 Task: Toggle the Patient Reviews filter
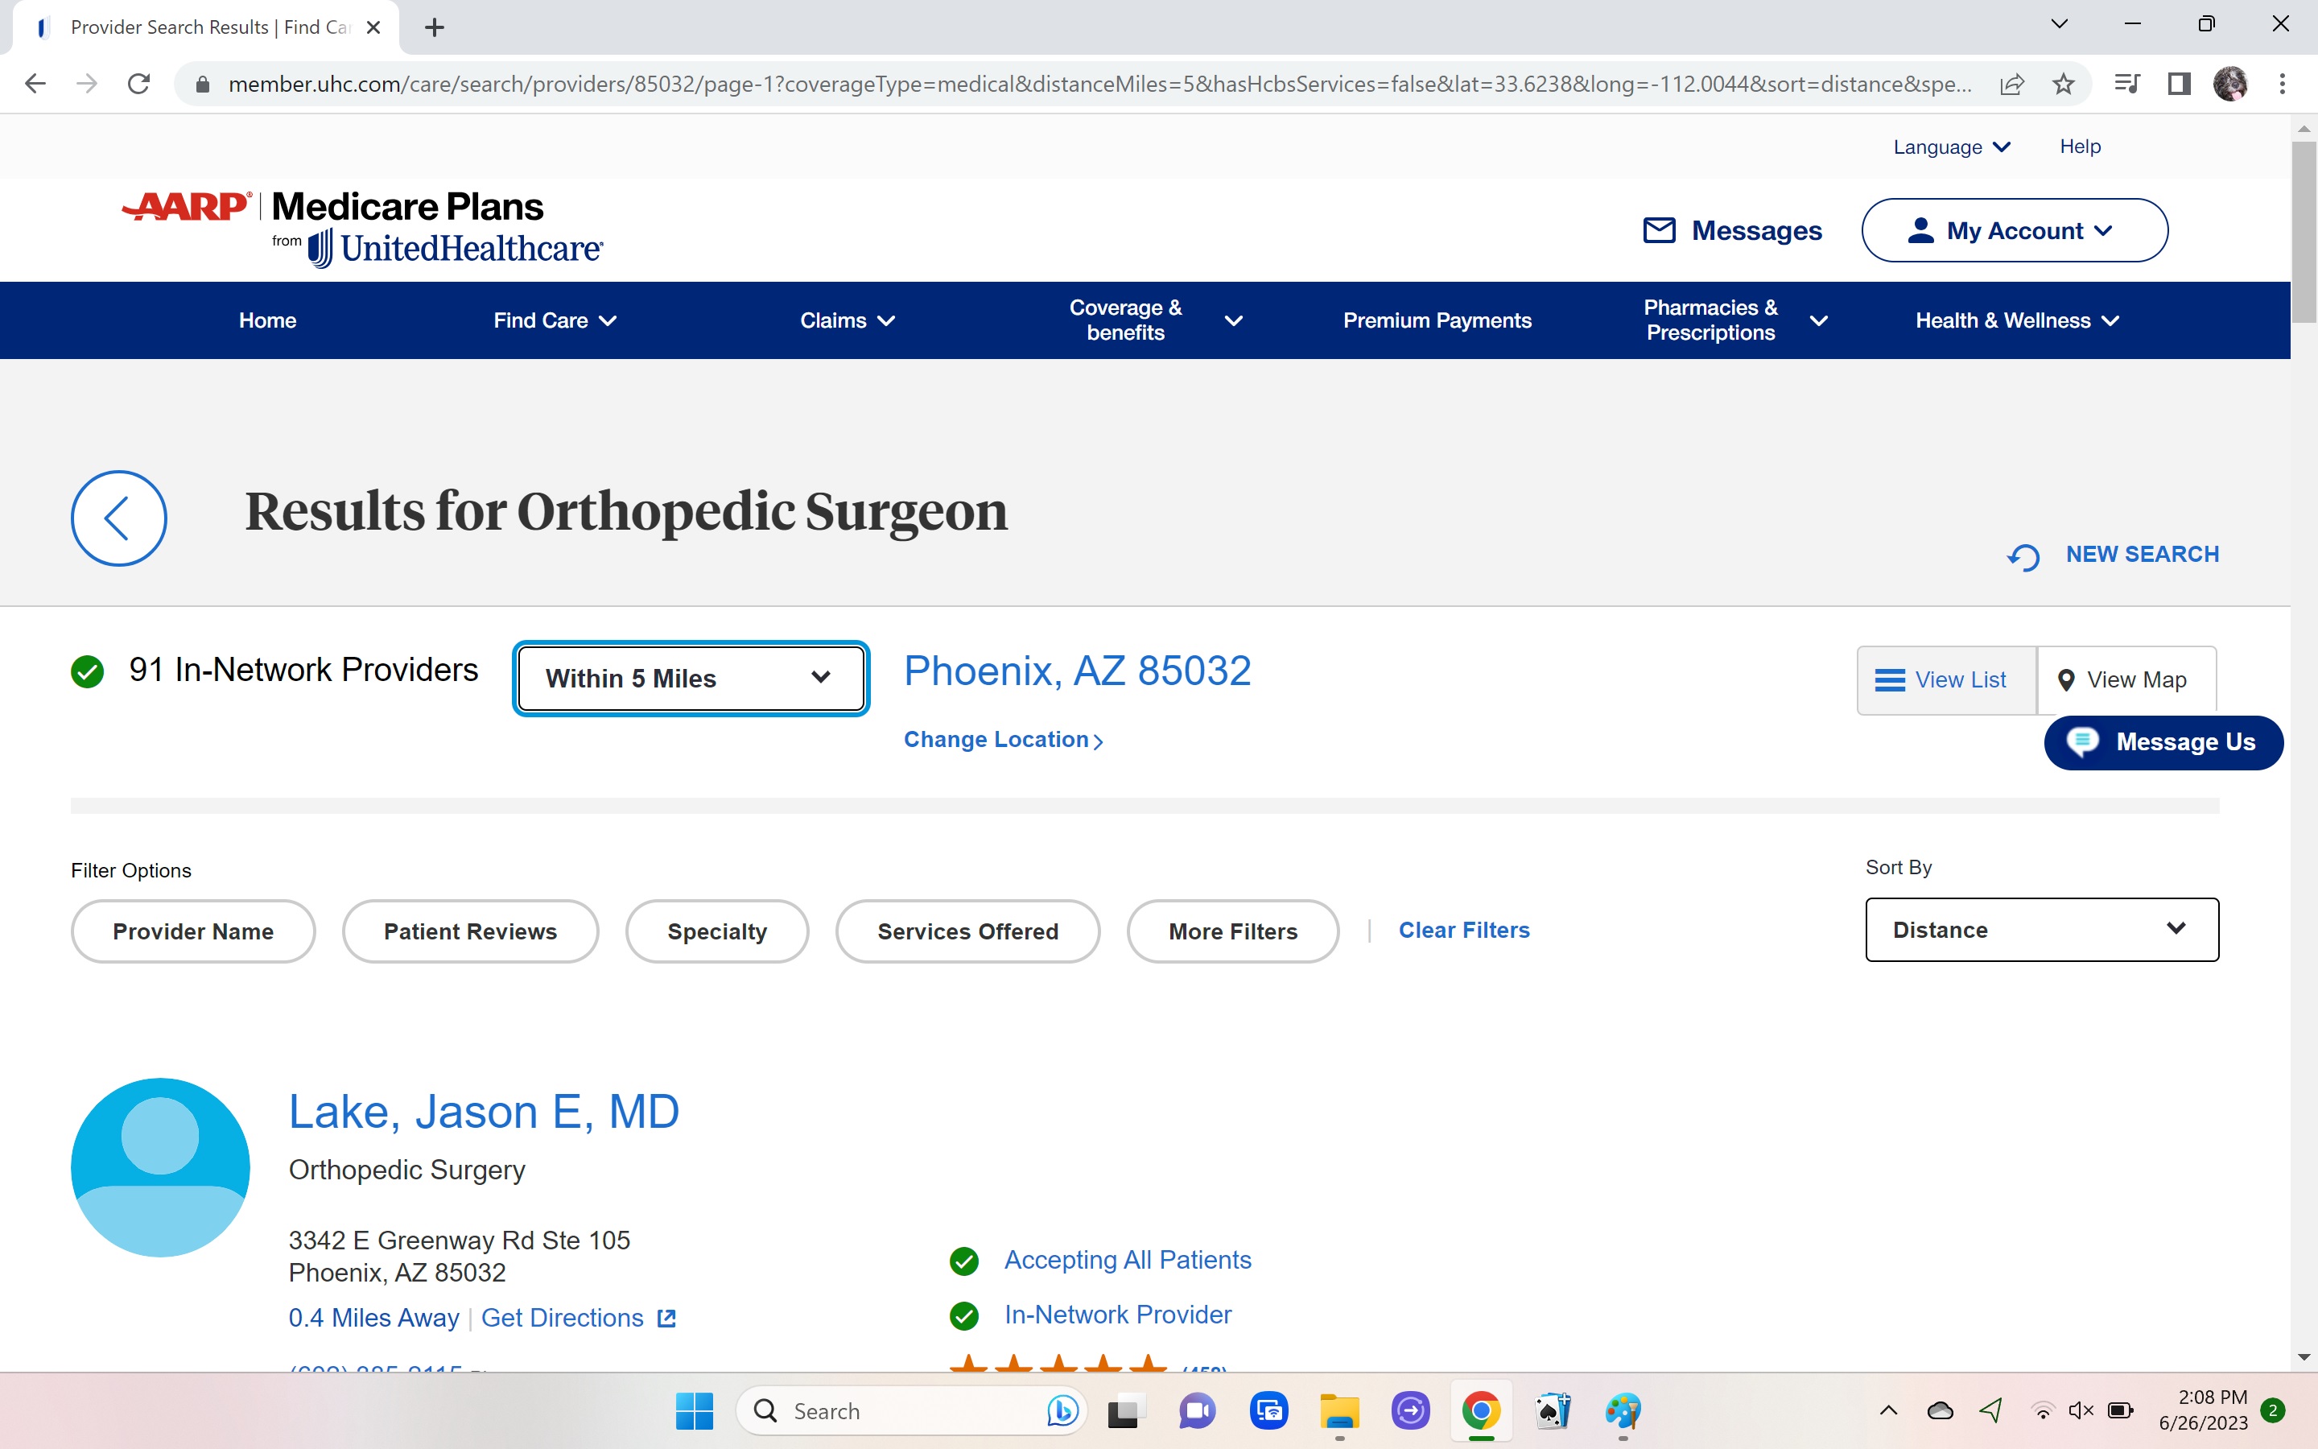(x=469, y=931)
